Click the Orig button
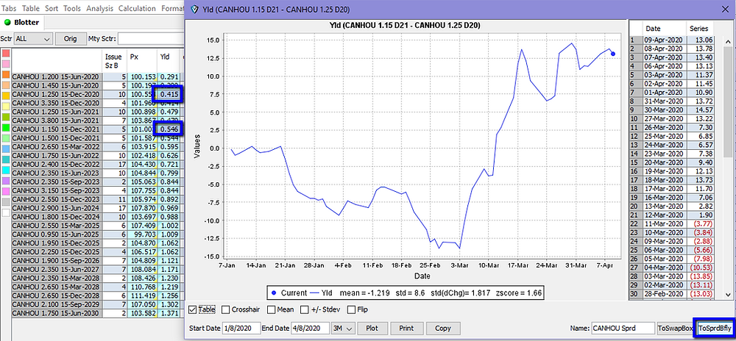The image size is (736, 341). point(71,39)
